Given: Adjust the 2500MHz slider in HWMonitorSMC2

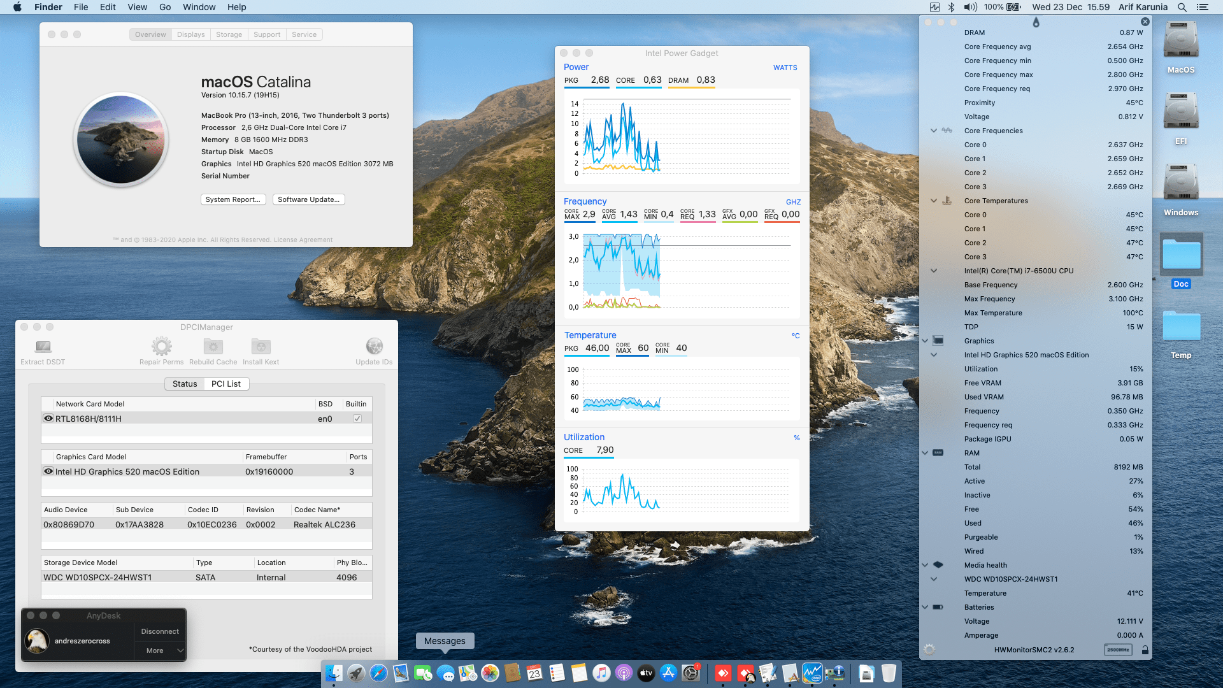Looking at the screenshot, I should coord(1119,650).
